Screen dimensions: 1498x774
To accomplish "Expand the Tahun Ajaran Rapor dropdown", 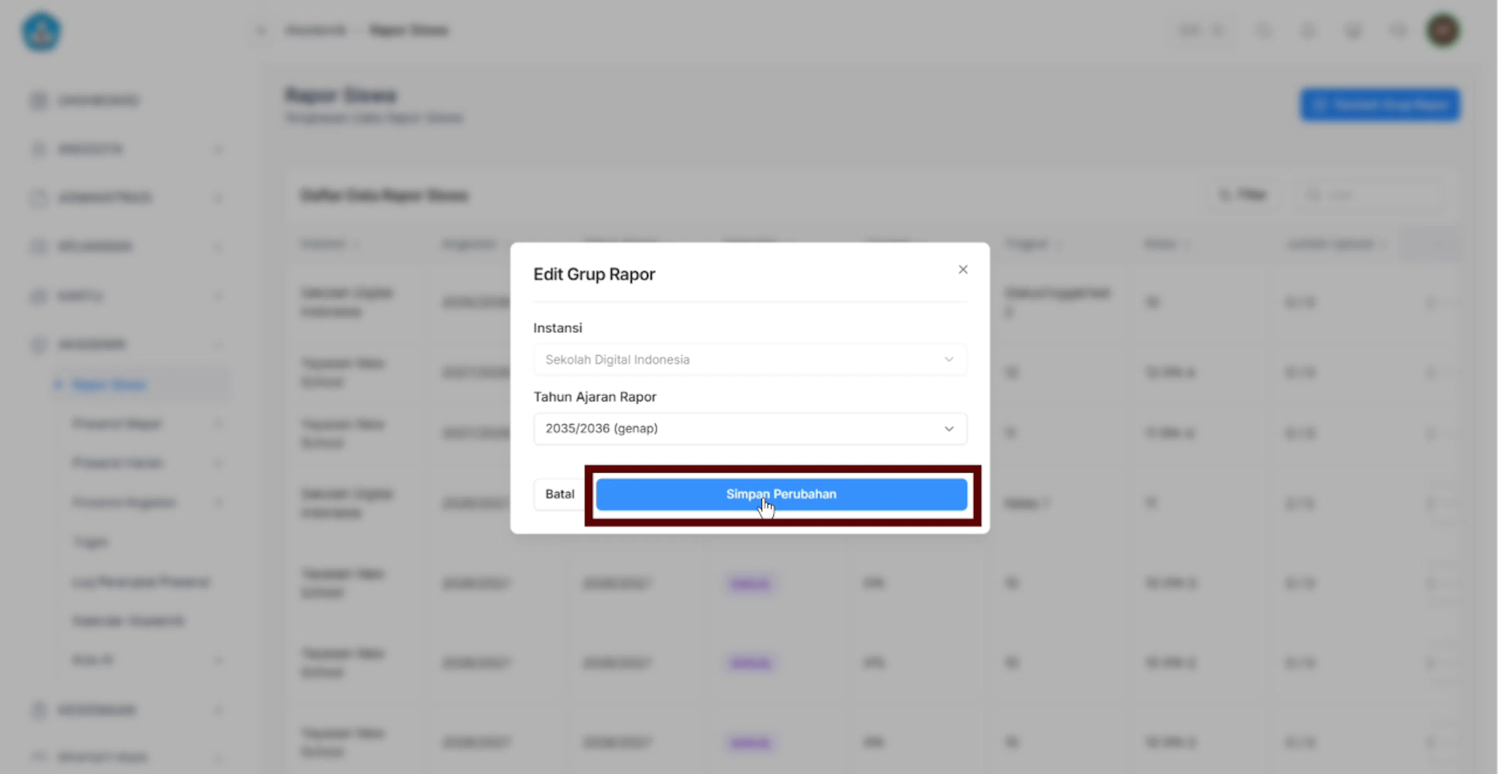I will point(750,429).
